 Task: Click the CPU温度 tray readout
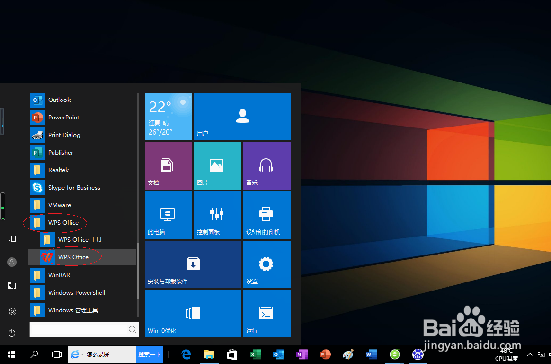[507, 355]
